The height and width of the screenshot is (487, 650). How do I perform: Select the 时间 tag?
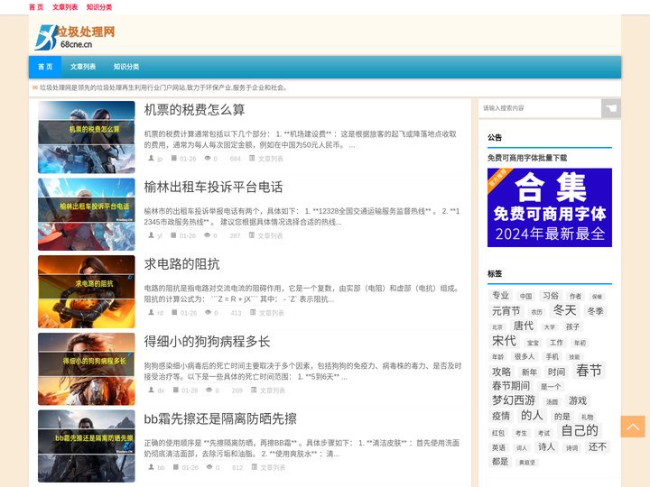tap(556, 372)
